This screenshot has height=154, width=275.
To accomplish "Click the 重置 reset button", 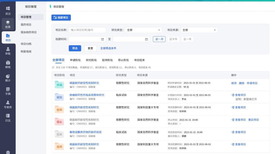I will click(x=90, y=48).
